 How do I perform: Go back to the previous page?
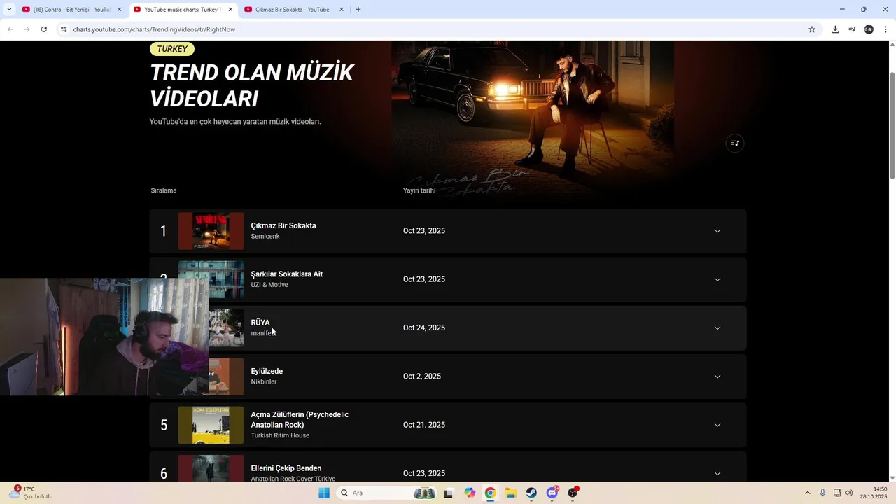point(10,29)
